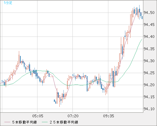Screen dimensions: 157x126
Task: Click the 94.35 price axis label
Action: 149,49
